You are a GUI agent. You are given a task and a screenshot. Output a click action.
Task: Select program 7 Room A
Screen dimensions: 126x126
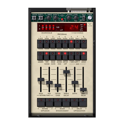[x=78, y=44]
